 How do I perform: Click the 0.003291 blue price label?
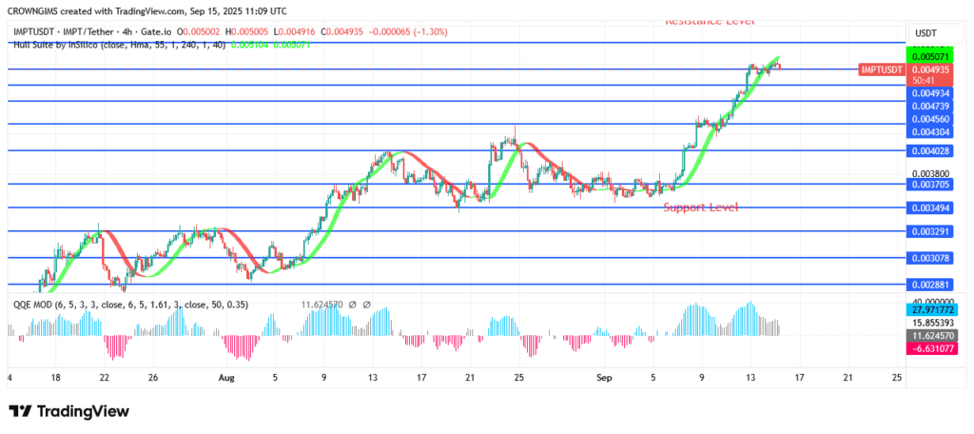pyautogui.click(x=932, y=231)
